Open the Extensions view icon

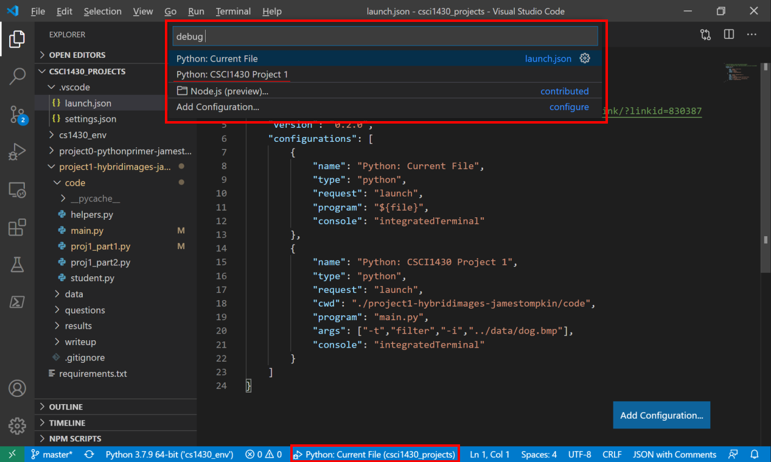[x=17, y=227]
